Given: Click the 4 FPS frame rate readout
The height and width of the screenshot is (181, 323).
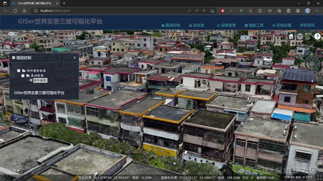Looking at the screenshot, I should [308, 177].
